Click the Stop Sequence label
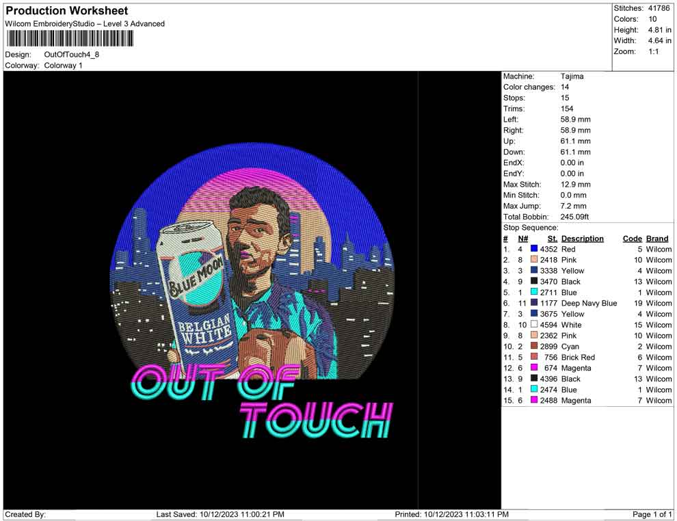 coord(531,228)
